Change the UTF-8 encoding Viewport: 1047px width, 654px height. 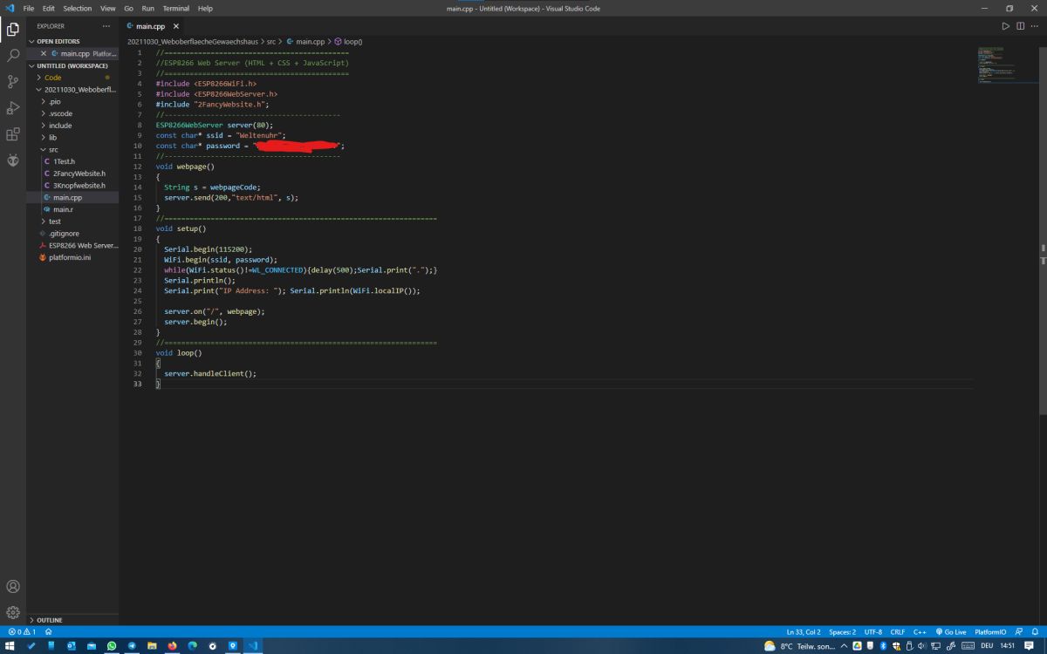pyautogui.click(x=872, y=631)
